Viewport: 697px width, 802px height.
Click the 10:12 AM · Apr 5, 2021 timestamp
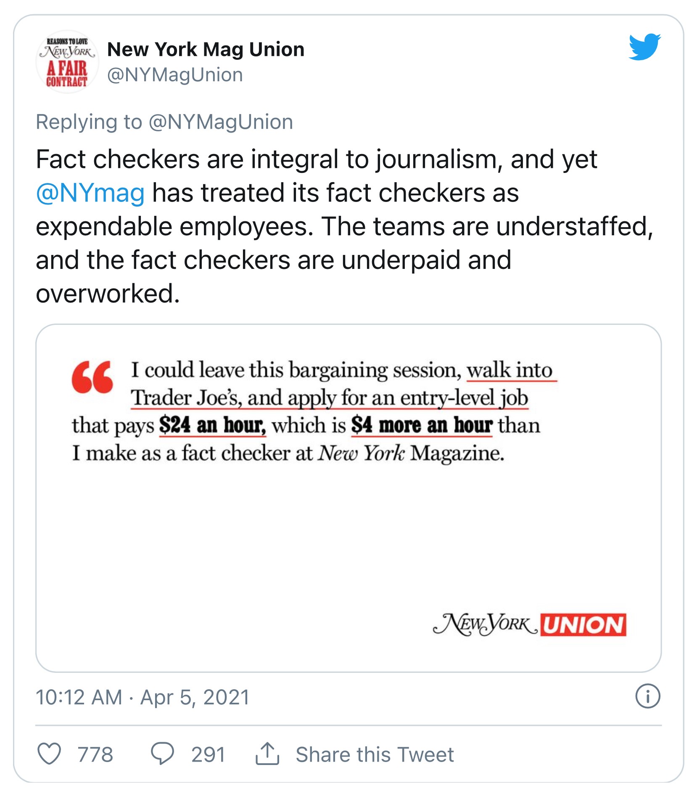tap(143, 697)
